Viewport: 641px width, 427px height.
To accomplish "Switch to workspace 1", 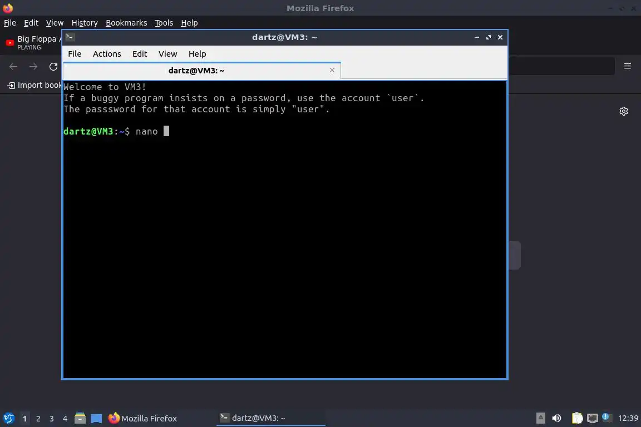I will [24, 419].
